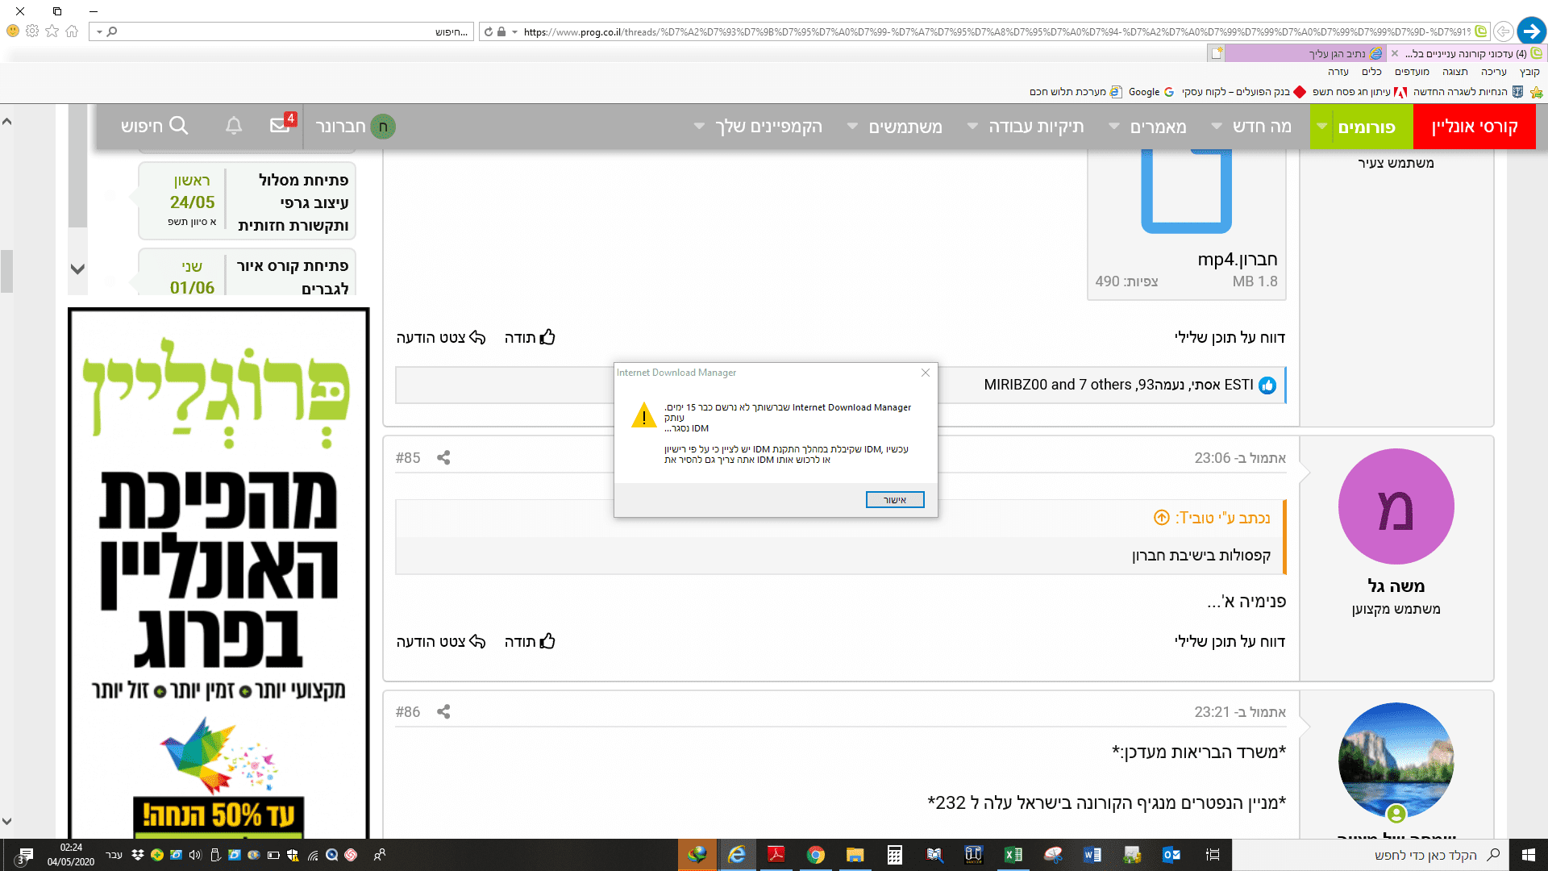Click the notification bell icon
This screenshot has width=1548, height=871.
click(x=234, y=126)
